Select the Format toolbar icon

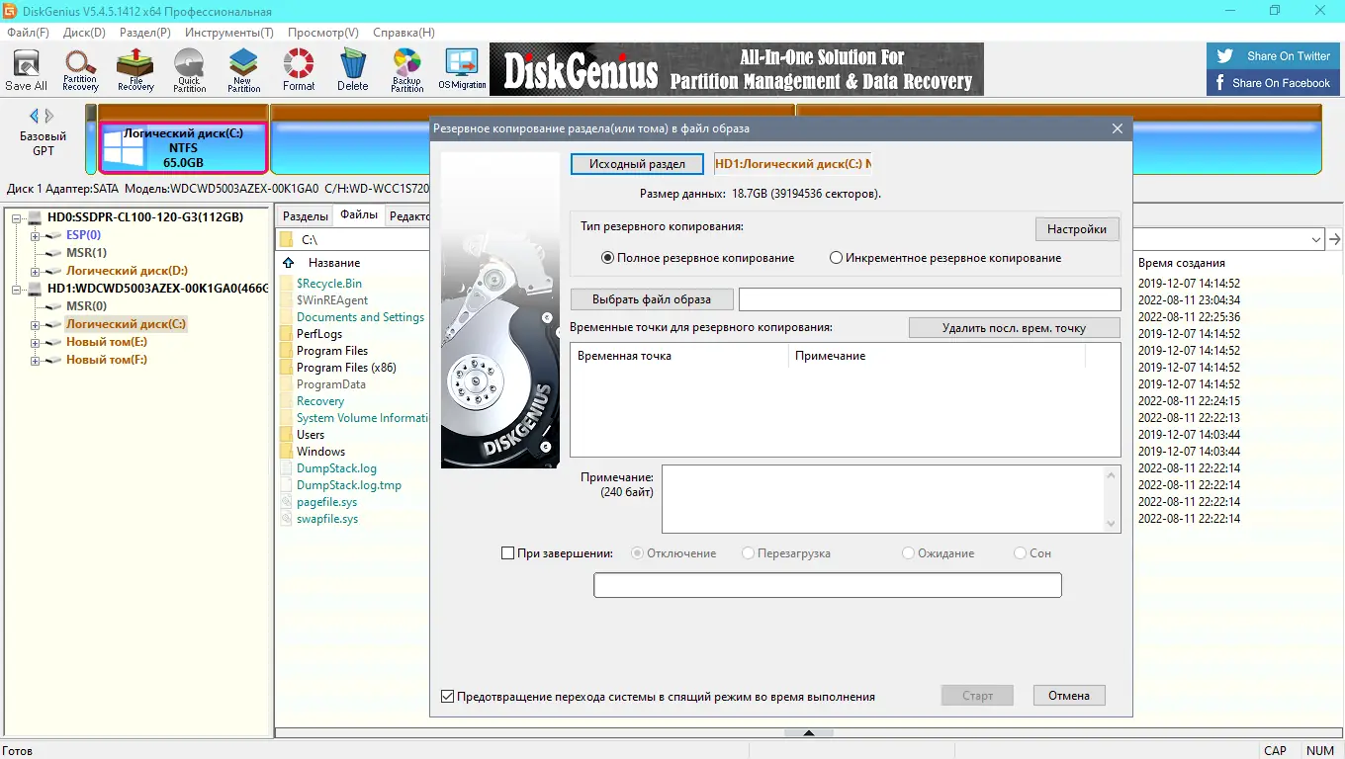tap(299, 70)
